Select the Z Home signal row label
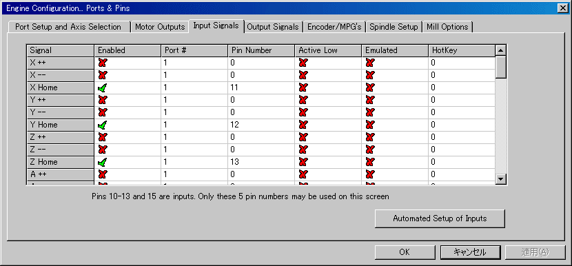 (60, 162)
